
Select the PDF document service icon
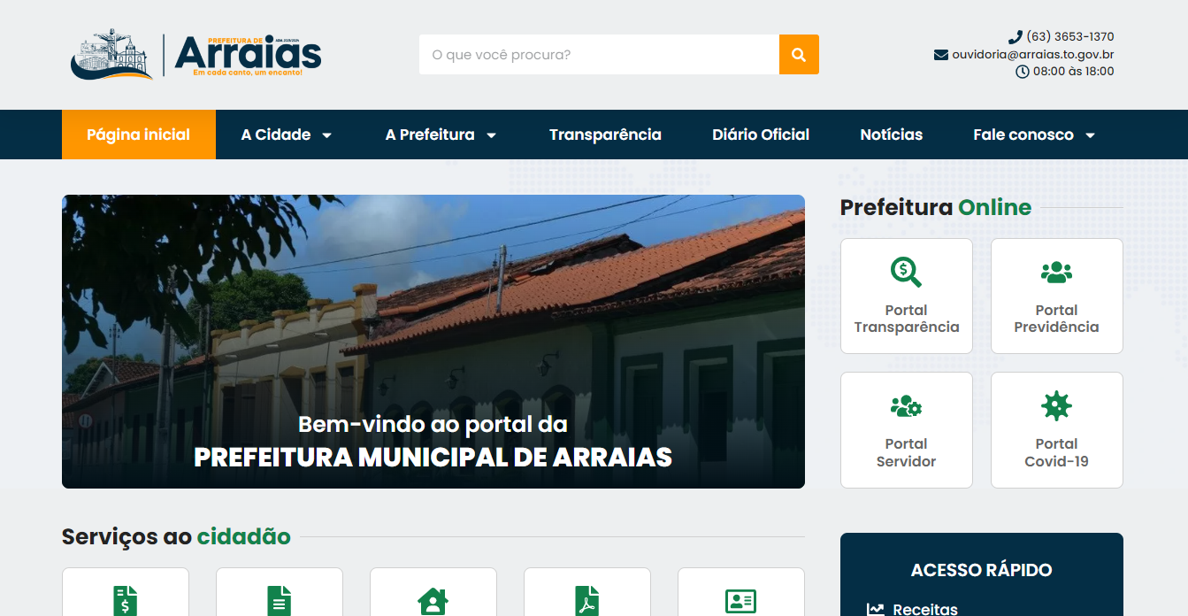click(x=586, y=602)
